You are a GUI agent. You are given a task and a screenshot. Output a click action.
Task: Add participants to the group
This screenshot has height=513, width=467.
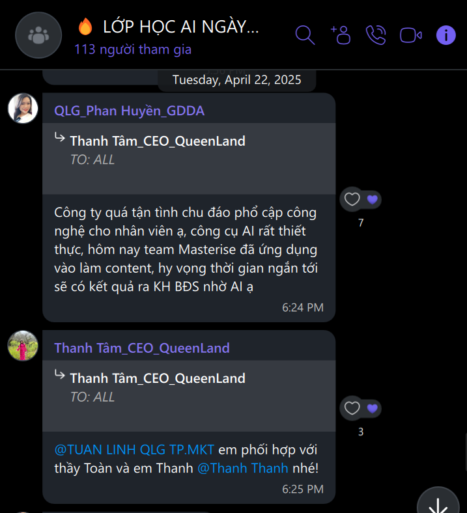341,35
